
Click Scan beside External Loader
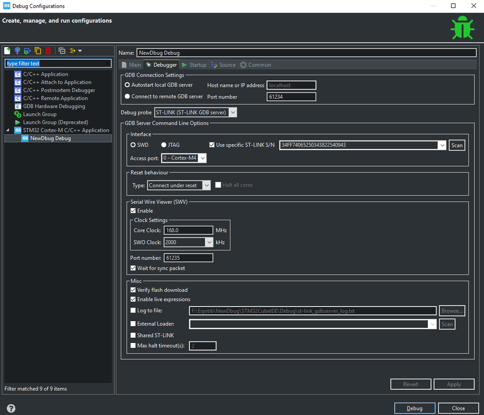pyautogui.click(x=447, y=324)
